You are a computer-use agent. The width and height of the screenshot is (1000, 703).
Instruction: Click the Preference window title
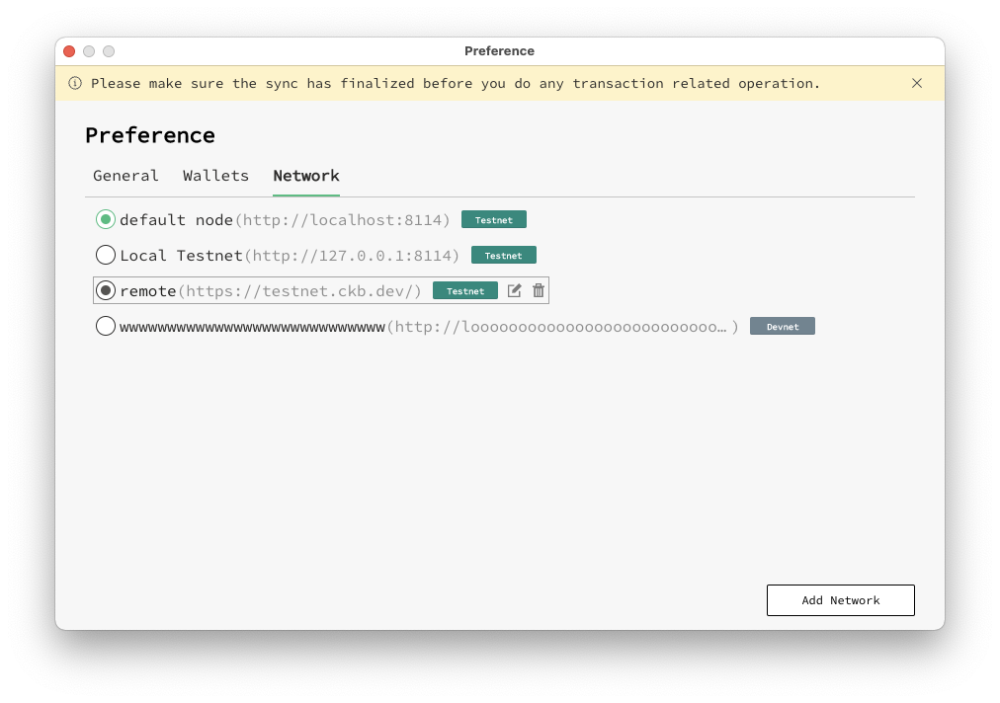(x=499, y=50)
